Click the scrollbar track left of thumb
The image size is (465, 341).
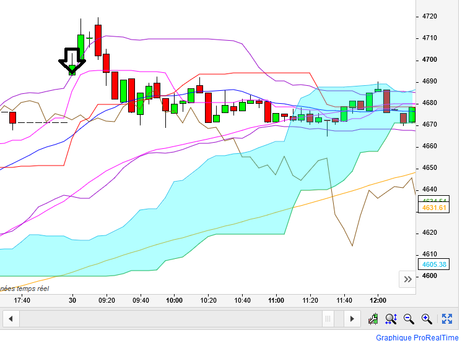point(171,319)
